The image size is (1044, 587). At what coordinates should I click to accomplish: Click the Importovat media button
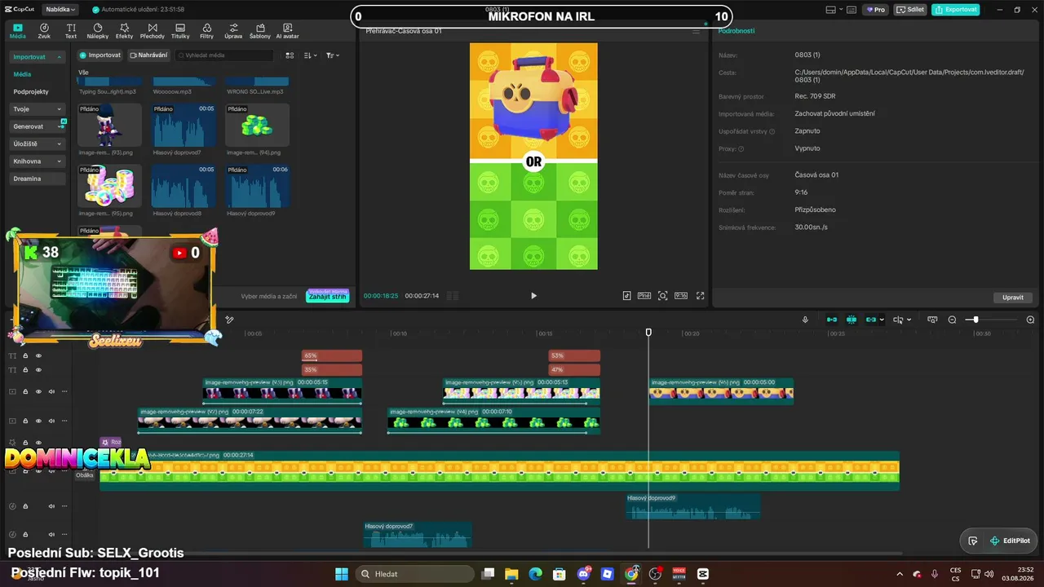click(100, 55)
